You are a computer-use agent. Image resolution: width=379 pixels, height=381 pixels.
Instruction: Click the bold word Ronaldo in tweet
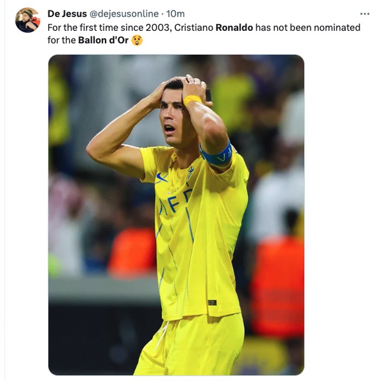tap(234, 28)
